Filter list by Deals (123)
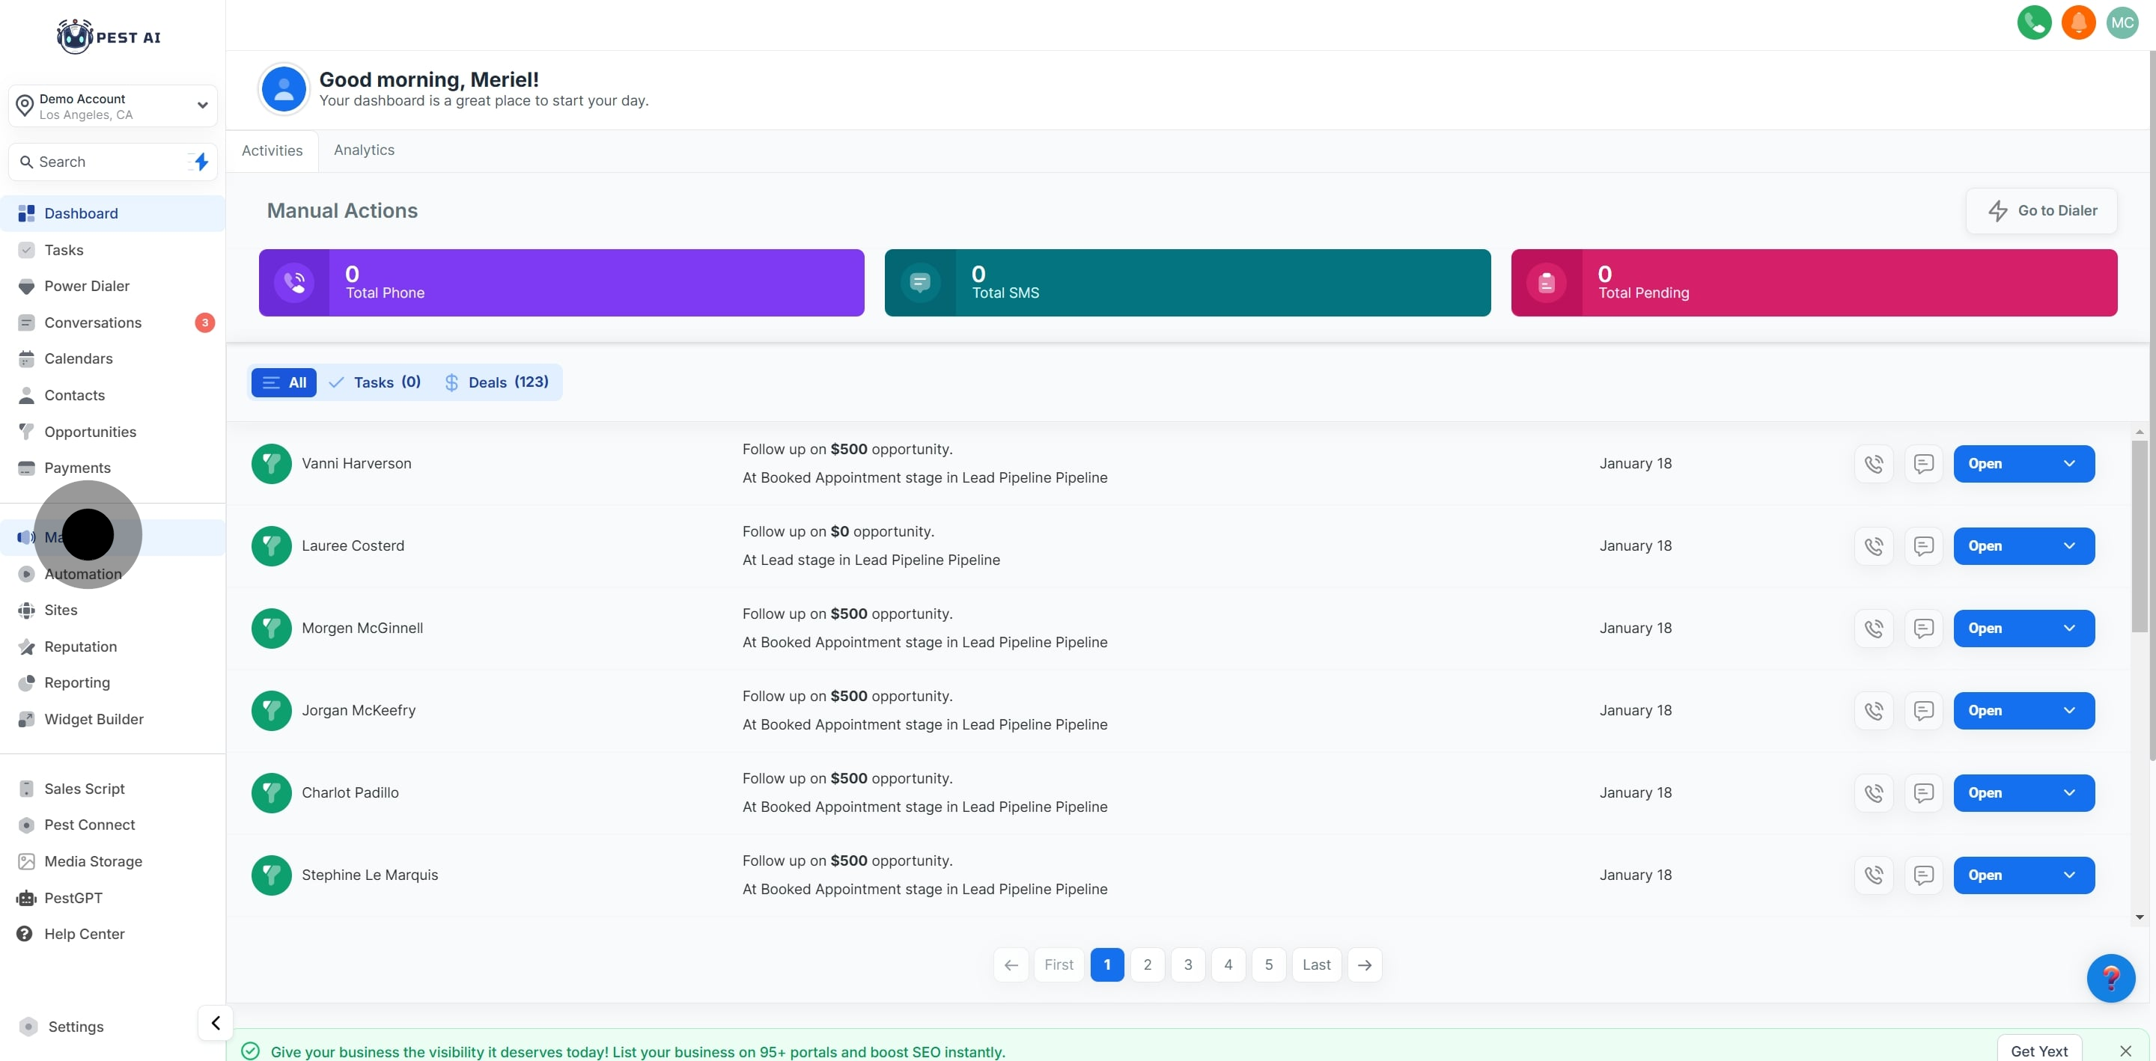Screen dimensions: 2156x1061 click(x=496, y=382)
